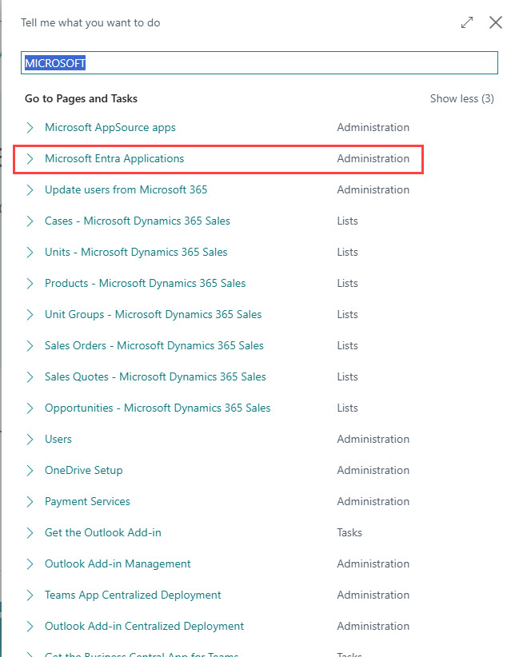Viewport: 515px width, 657px height.
Task: Open Microsoft AppSource apps page
Action: [110, 127]
